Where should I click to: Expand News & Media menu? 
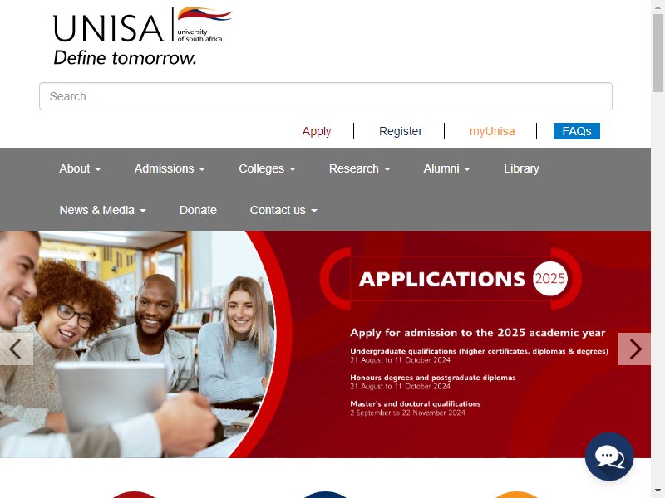[x=102, y=210]
